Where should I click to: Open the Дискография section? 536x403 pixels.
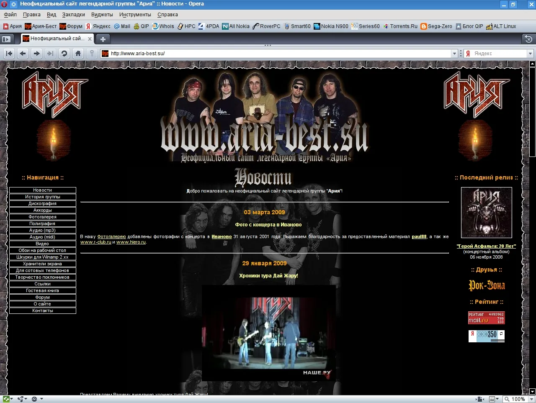point(43,204)
